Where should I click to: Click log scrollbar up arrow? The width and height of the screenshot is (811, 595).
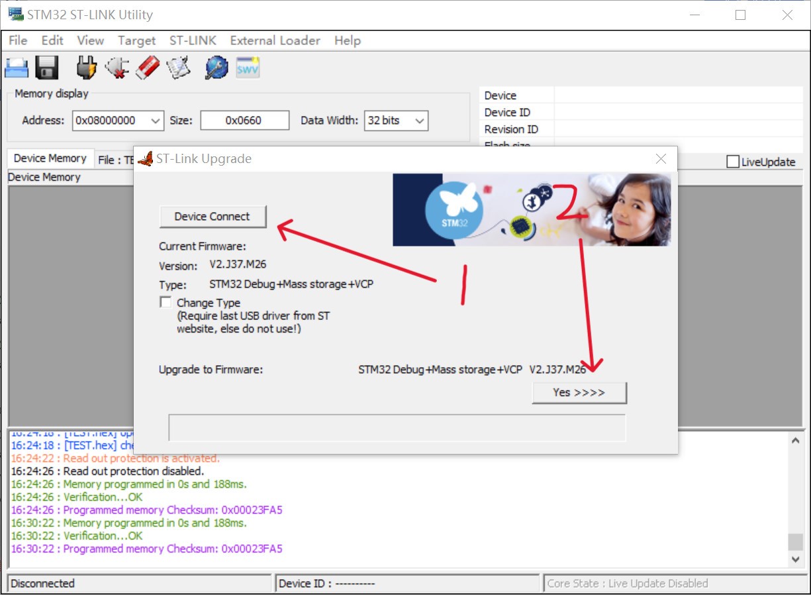795,441
